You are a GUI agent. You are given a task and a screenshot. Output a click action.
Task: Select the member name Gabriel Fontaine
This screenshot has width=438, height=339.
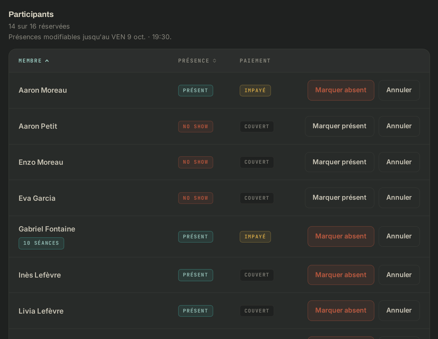coord(47,229)
